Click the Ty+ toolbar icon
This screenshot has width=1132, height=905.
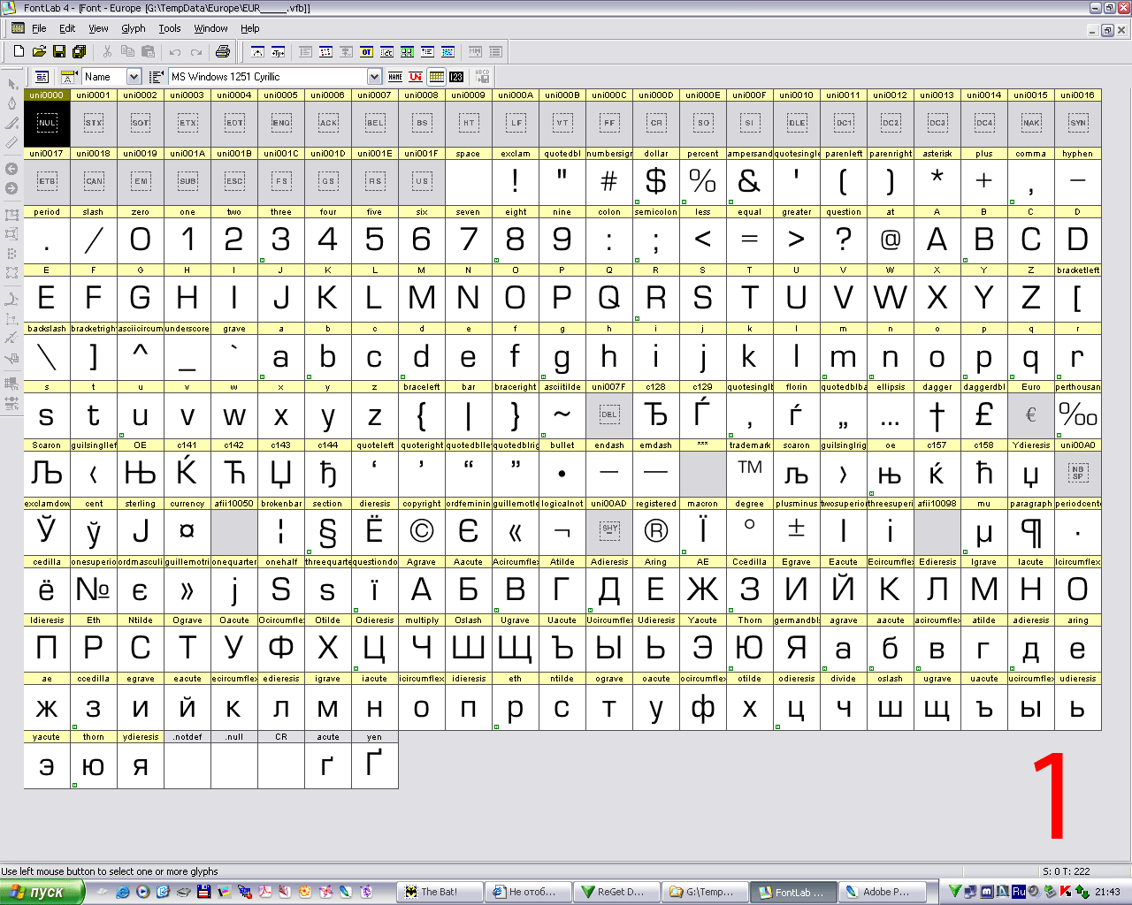pos(278,52)
